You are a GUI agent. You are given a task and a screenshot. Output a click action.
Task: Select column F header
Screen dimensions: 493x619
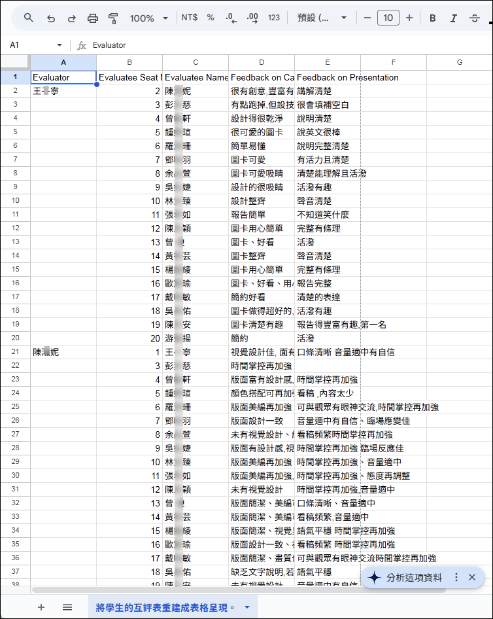(x=394, y=62)
